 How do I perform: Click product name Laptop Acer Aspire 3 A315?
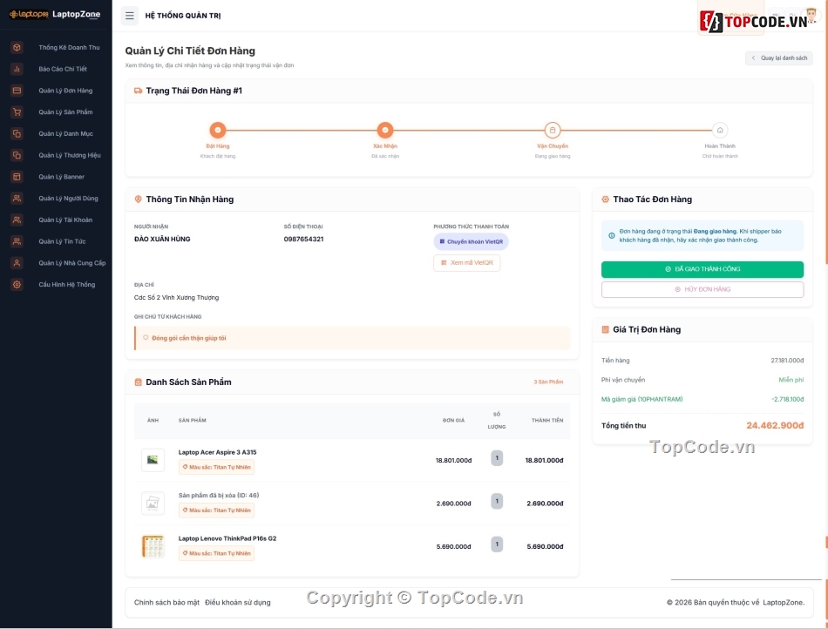pos(218,452)
